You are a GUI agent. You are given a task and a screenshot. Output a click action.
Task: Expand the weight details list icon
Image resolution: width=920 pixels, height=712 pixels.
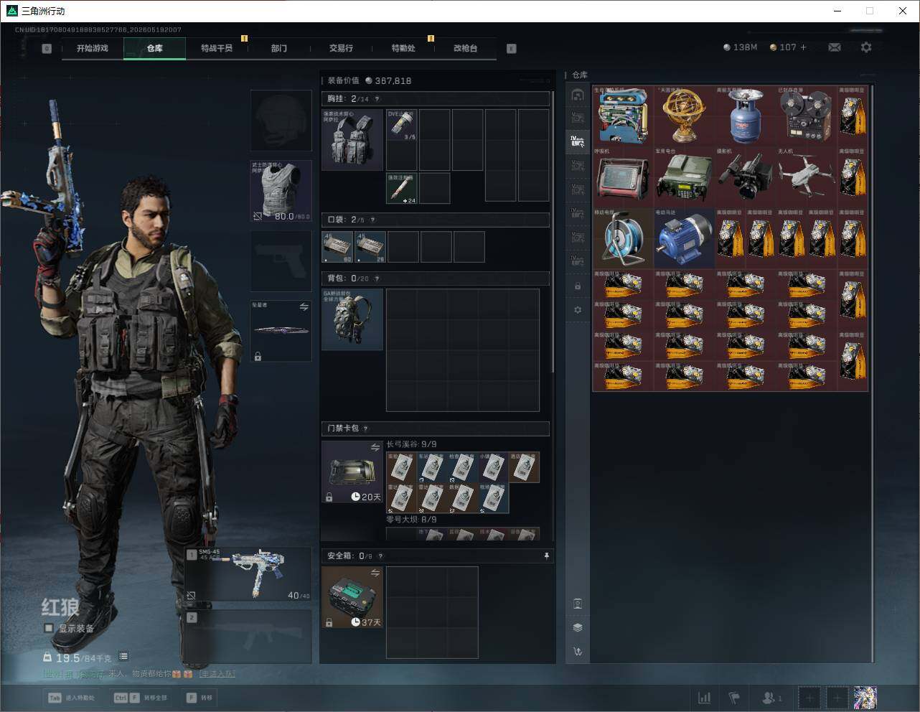point(123,656)
